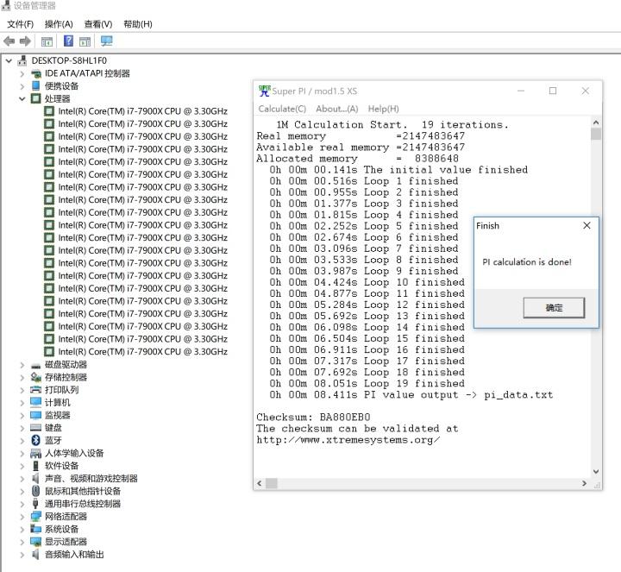This screenshot has width=621, height=572.
Task: Open the 文件(F) menu
Action: (20, 24)
